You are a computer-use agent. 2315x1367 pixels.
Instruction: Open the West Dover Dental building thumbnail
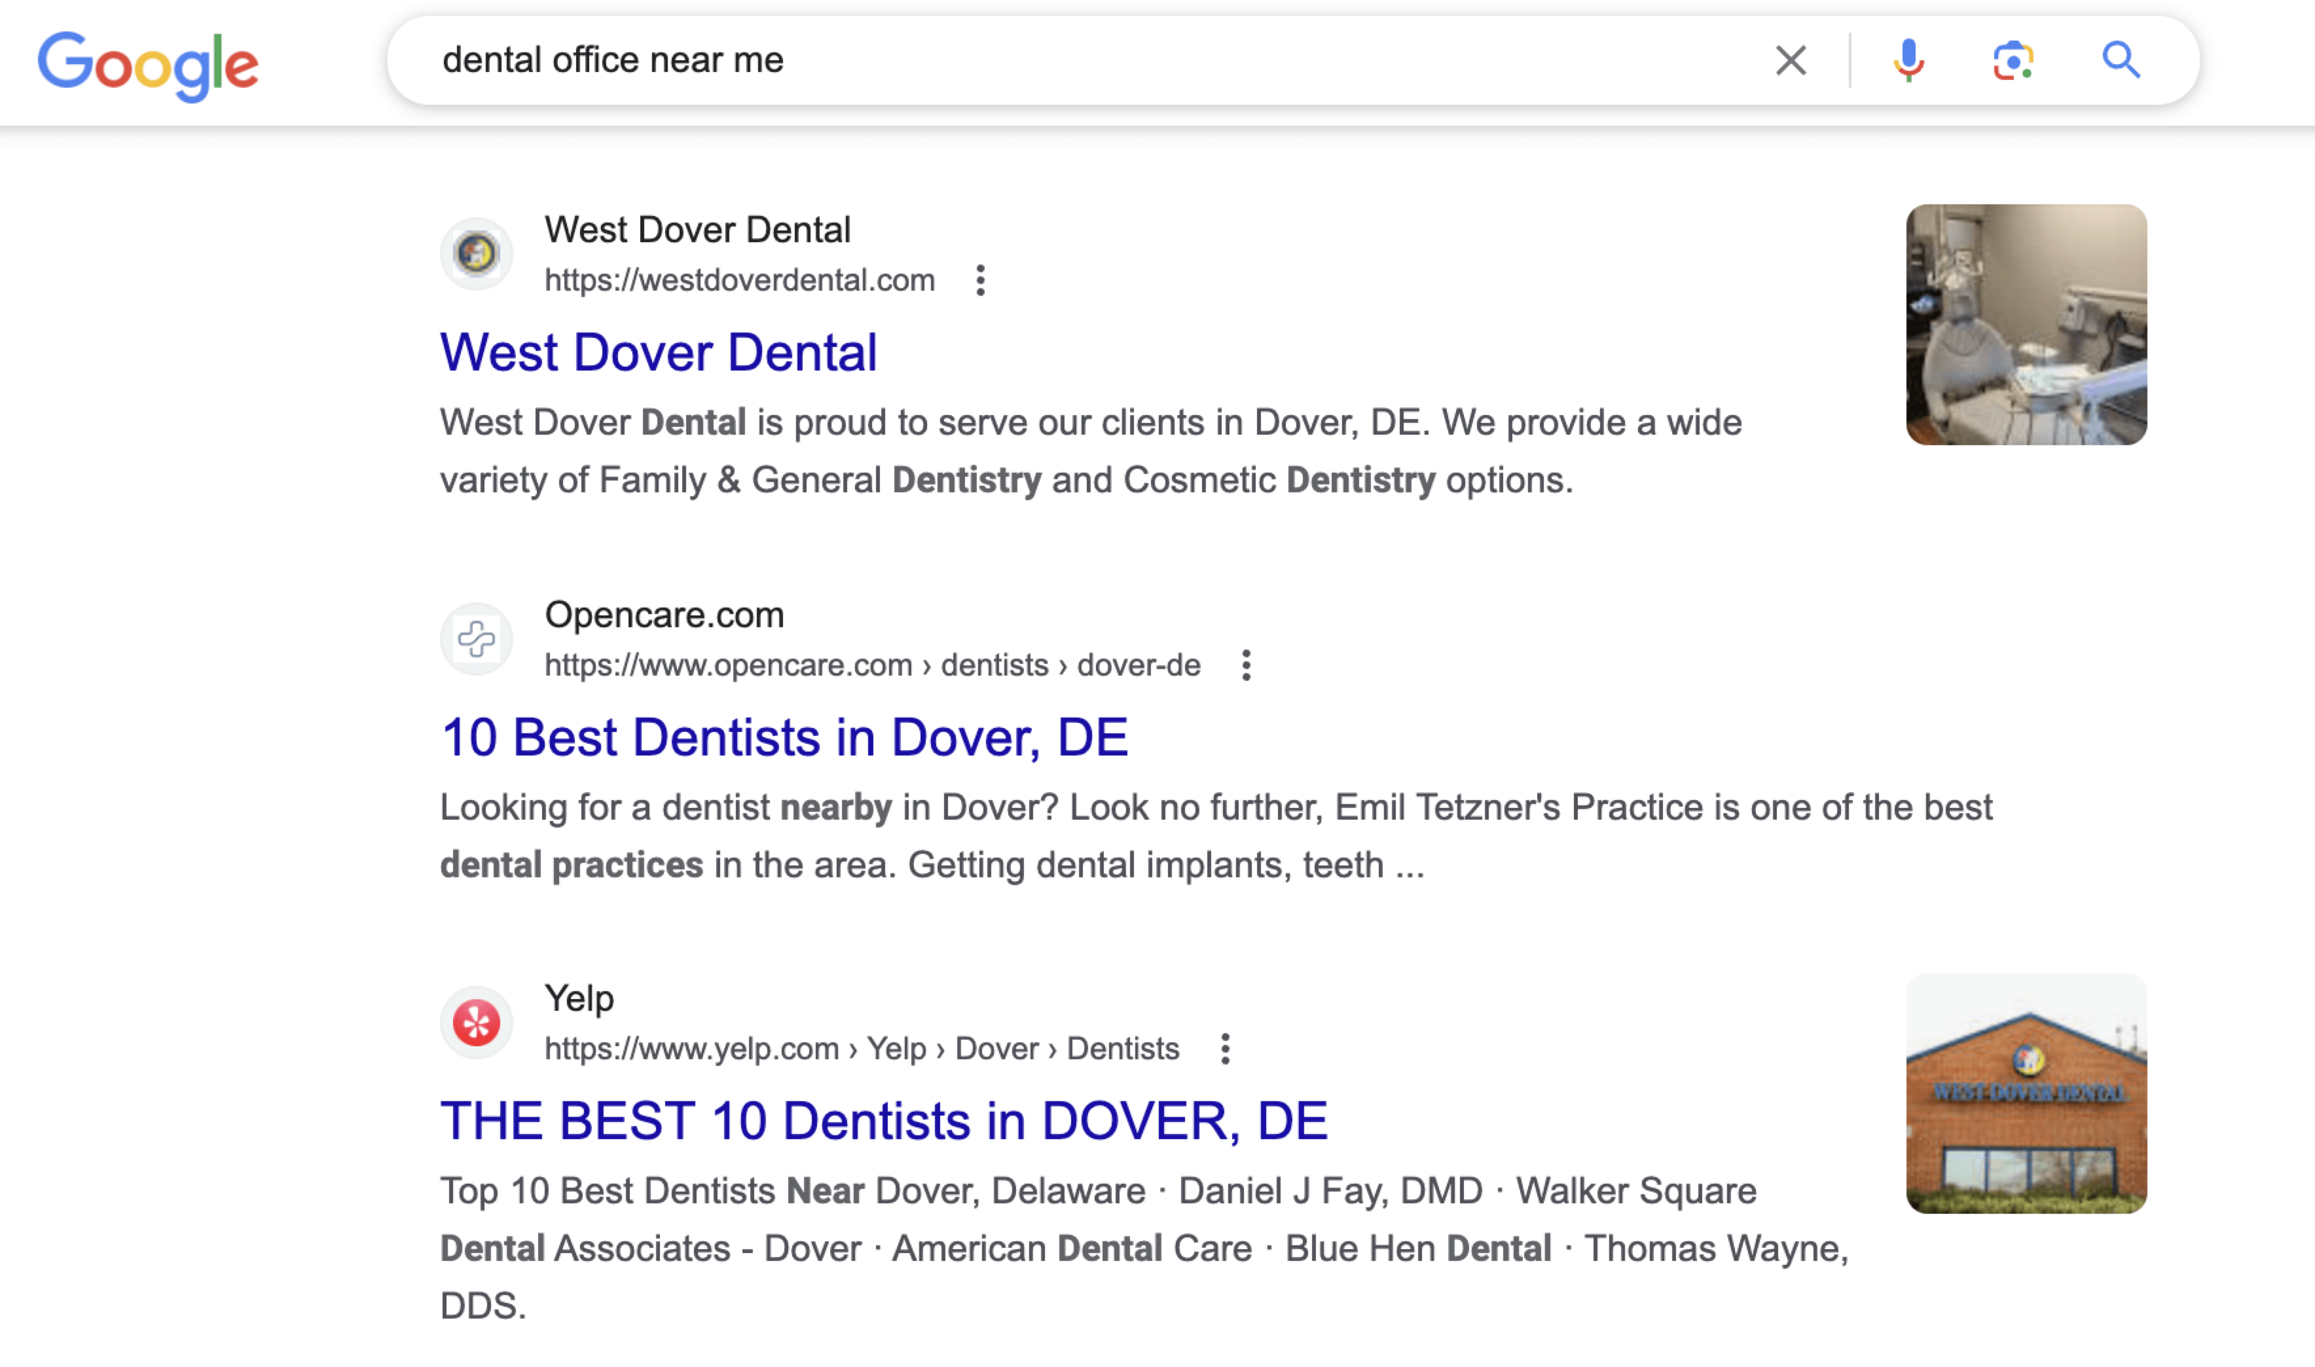(x=2027, y=1093)
